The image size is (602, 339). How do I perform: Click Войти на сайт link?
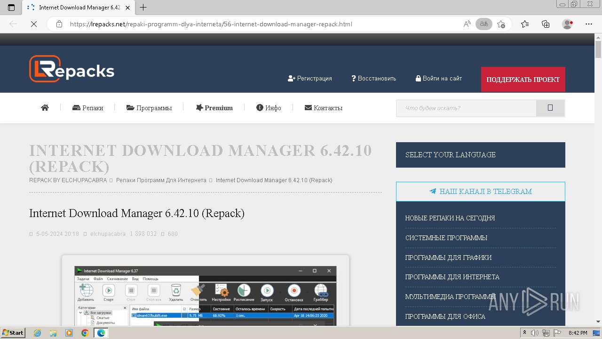tap(439, 79)
